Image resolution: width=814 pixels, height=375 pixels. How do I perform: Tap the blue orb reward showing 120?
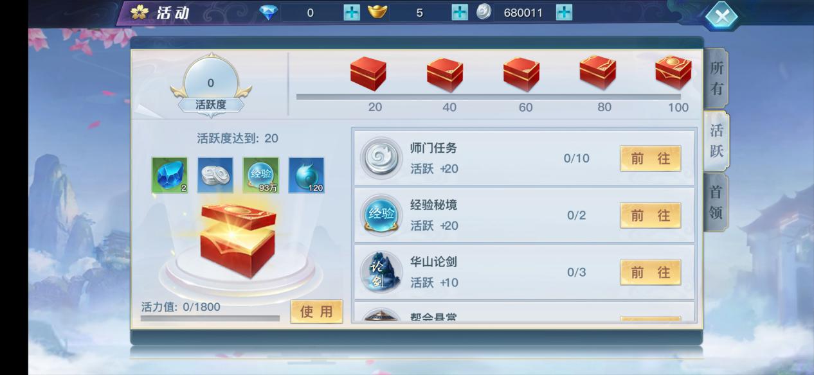click(307, 175)
